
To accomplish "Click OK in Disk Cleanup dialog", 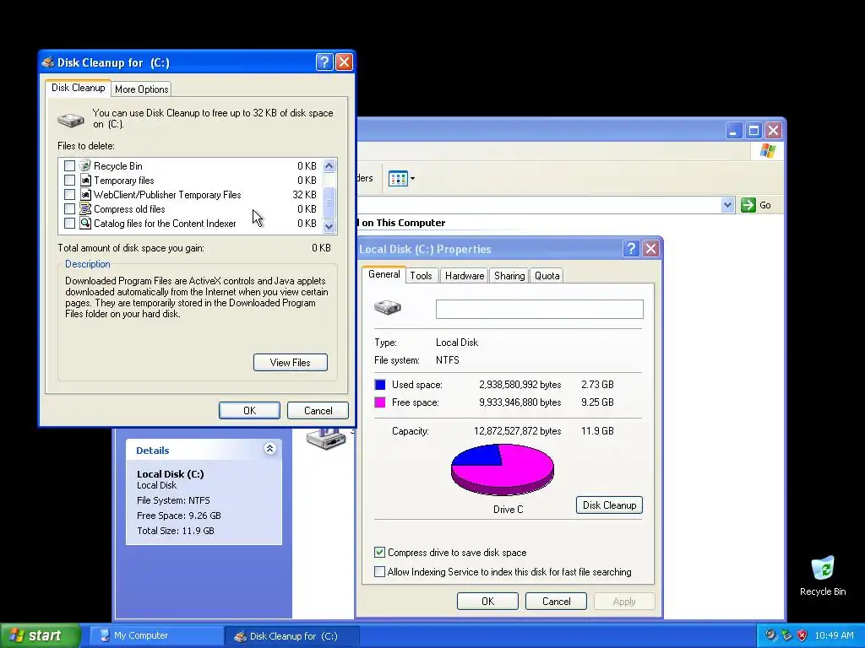I will pyautogui.click(x=249, y=411).
